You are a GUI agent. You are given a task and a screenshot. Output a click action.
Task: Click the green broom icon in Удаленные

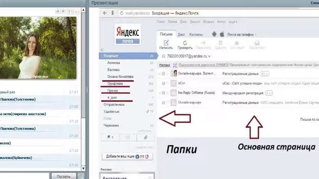148,111
